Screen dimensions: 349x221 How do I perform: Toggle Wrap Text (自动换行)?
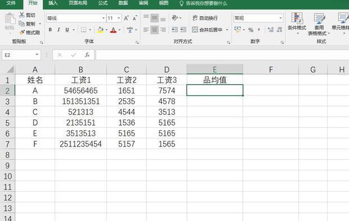[x=205, y=18]
